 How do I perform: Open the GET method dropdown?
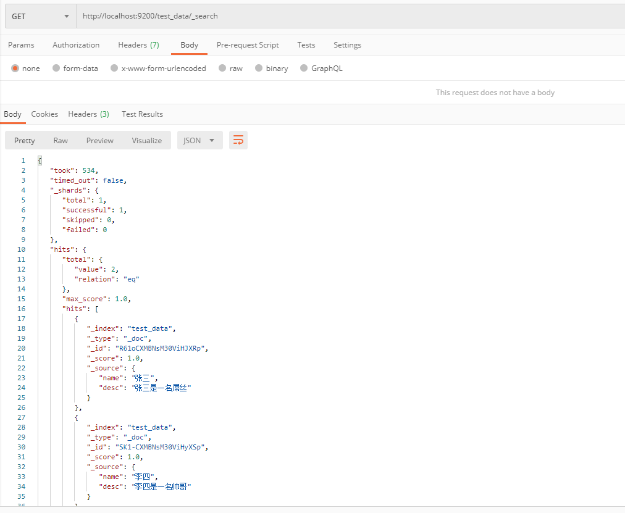pos(40,16)
